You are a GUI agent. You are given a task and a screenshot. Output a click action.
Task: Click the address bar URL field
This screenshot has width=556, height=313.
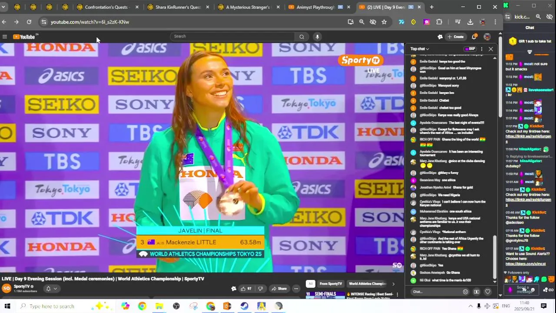pyautogui.click(x=195, y=22)
